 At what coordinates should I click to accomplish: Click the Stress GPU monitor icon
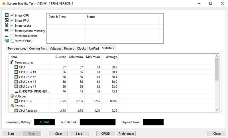(x=7, y=41)
